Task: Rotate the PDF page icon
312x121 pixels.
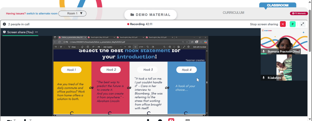Action: pyautogui.click(x=148, y=47)
